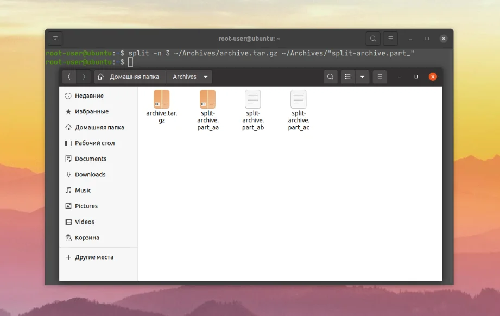Open the Nautilus hamburger menu

coord(379,77)
